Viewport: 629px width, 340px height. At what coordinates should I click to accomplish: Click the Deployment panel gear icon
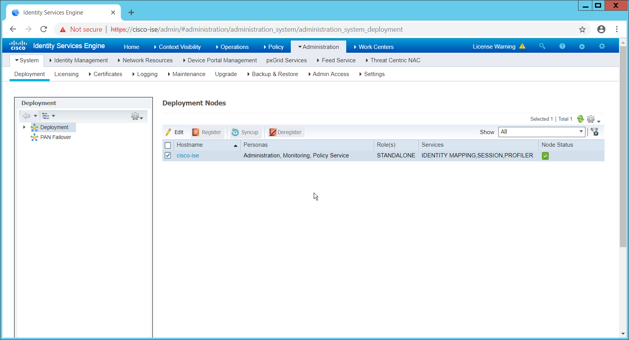pos(136,116)
